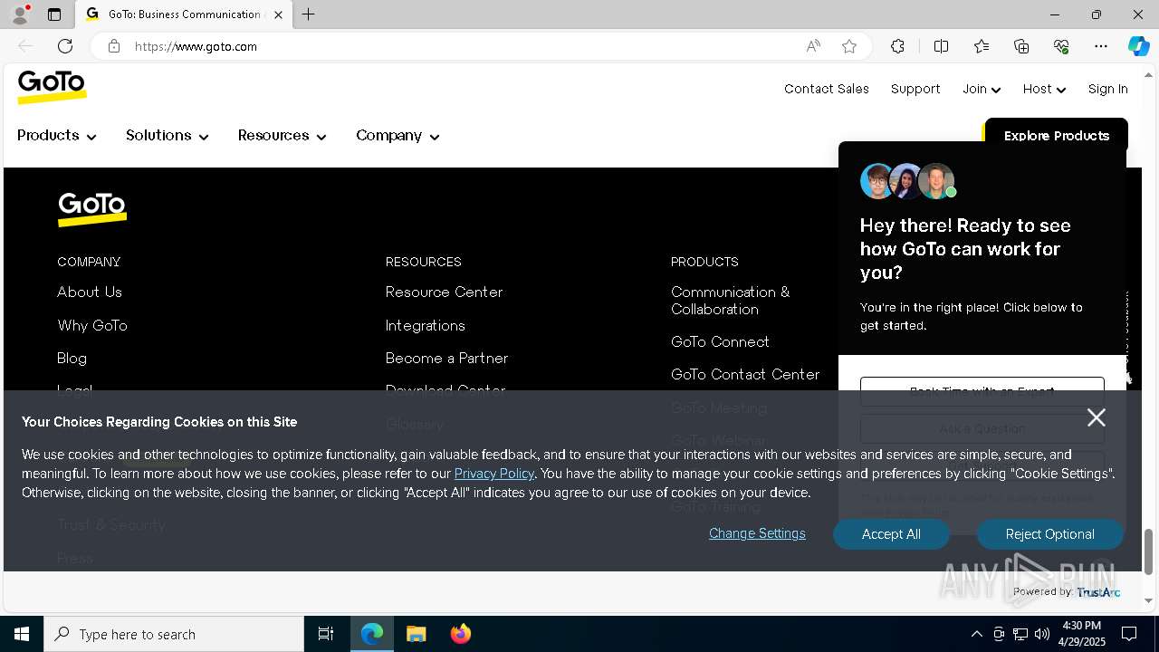Expand the Join dropdown
Image resolution: width=1159 pixels, height=652 pixels.
point(982,89)
